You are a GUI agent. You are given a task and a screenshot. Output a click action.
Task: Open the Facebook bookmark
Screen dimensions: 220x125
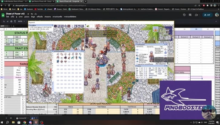(x=28, y=9)
